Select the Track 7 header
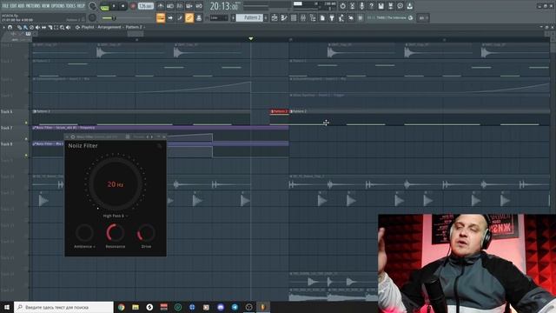Viewport: 556px width, 313px height. [14, 133]
